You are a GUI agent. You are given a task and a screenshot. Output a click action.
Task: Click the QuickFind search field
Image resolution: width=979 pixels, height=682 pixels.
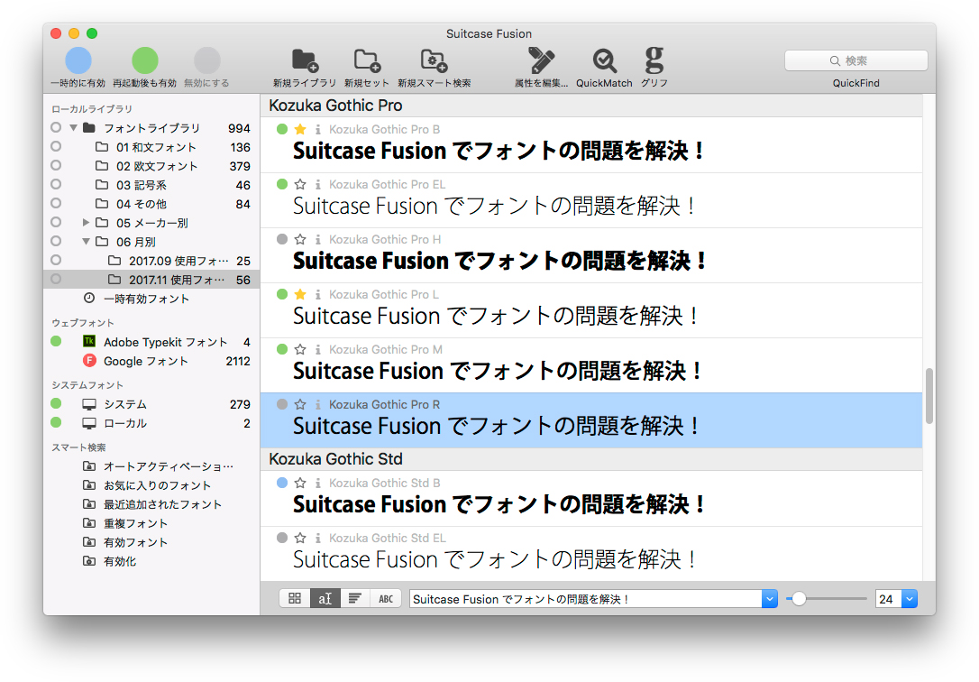(856, 60)
